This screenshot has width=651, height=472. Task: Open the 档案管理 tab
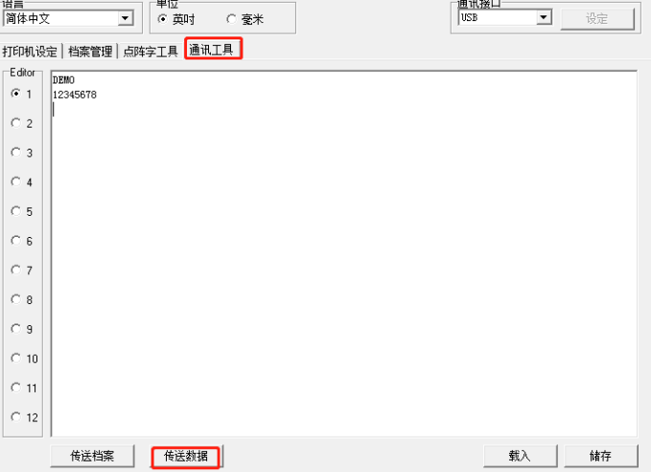click(x=90, y=52)
